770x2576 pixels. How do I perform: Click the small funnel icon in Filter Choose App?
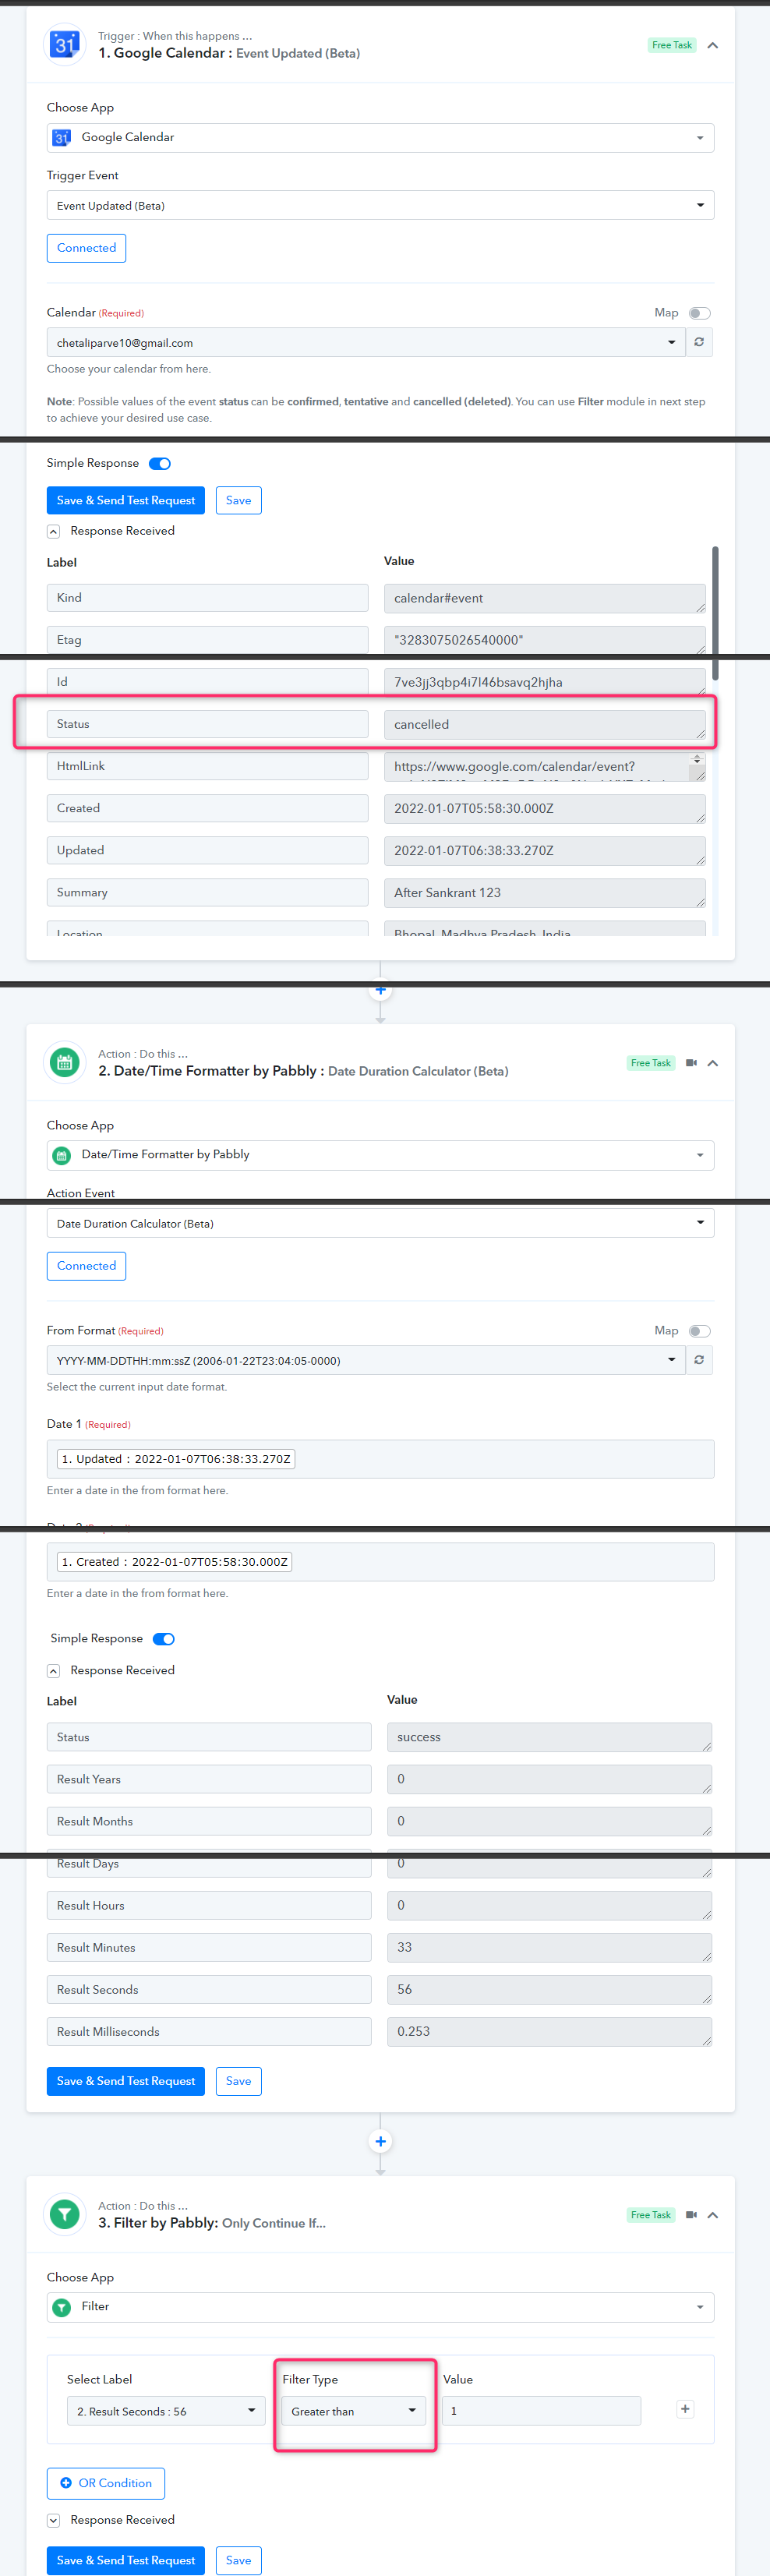(61, 2307)
